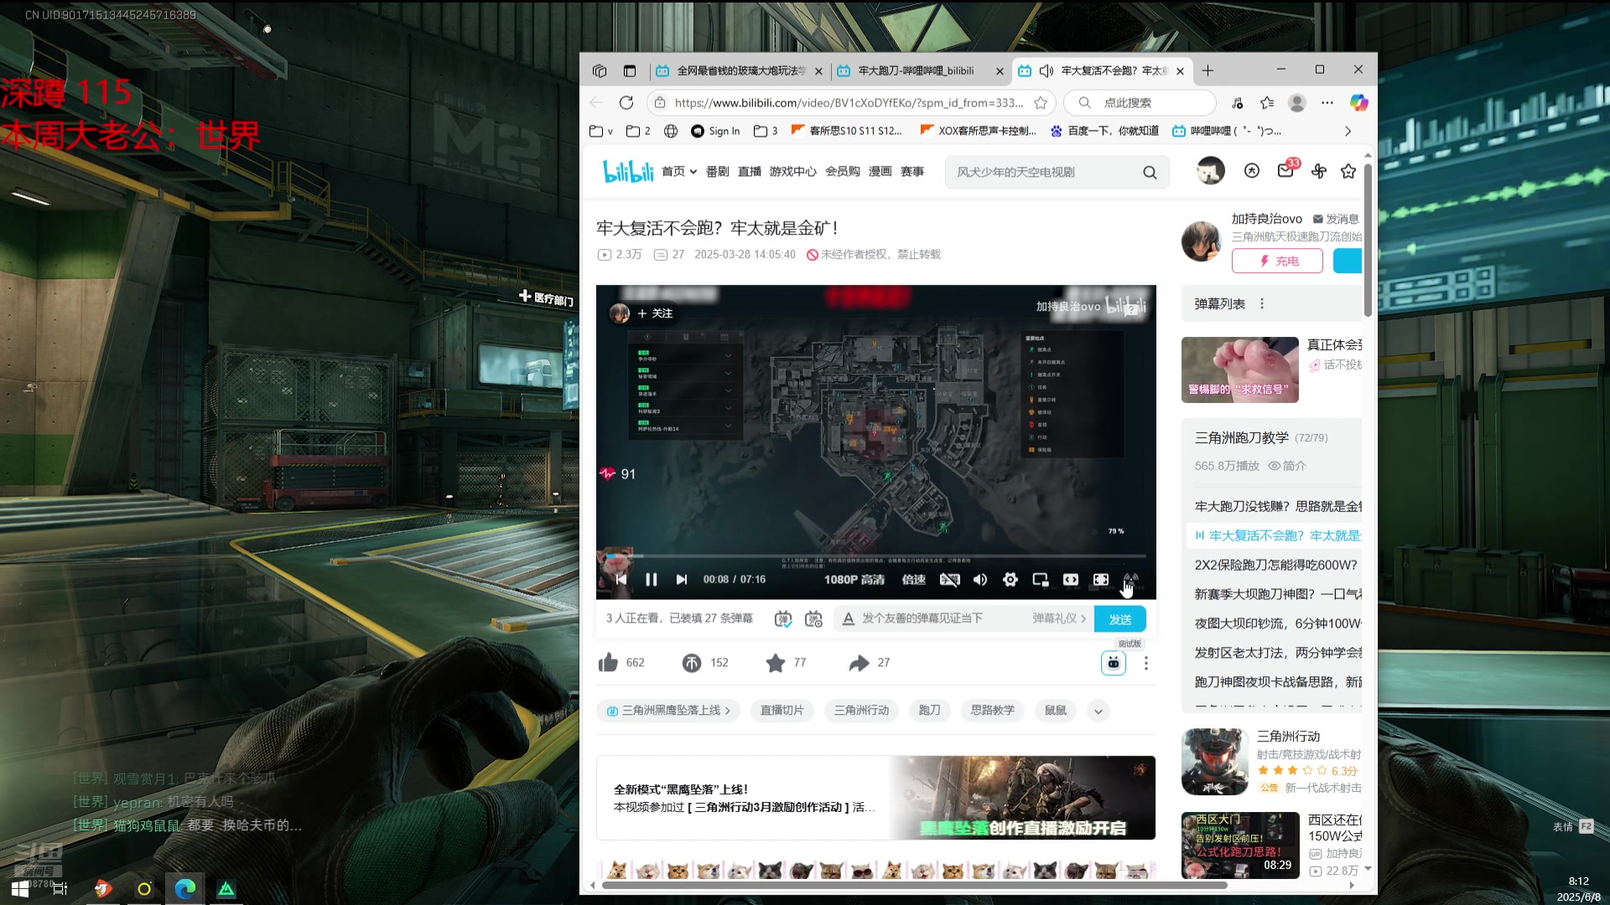Open 三角洲黑鹰坠落上线 topic tag
Viewport: 1610px width, 905px height.
668,711
